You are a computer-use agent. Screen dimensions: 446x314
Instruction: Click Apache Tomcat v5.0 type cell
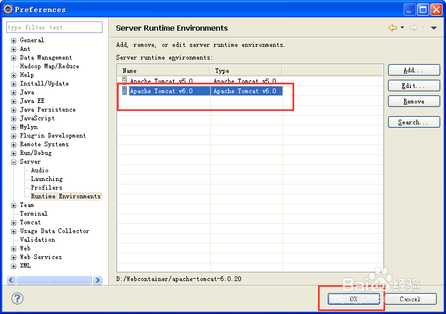(x=245, y=81)
